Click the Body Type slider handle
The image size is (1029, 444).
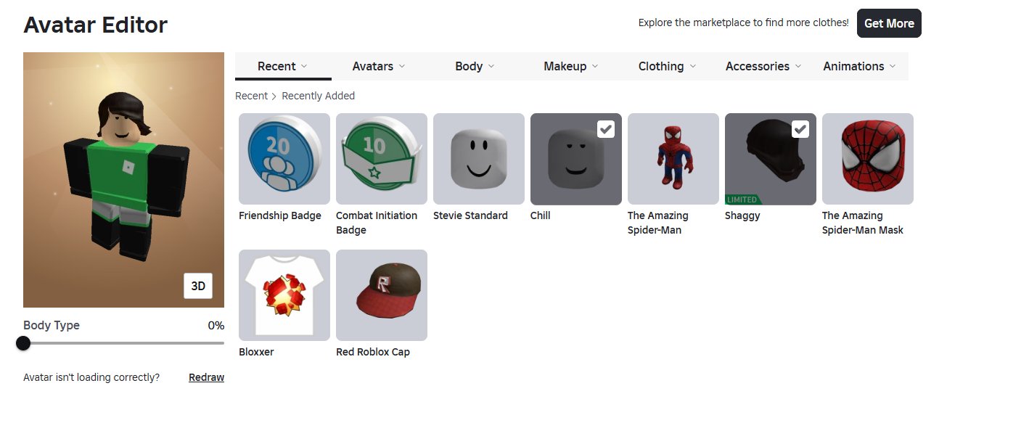point(23,343)
